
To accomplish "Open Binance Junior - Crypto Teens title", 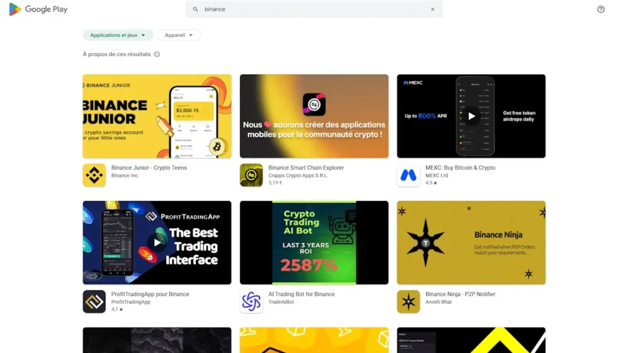I will click(149, 168).
